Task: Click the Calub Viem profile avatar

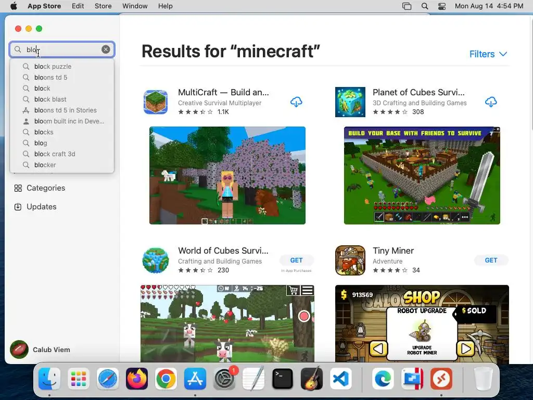Action: [x=19, y=349]
